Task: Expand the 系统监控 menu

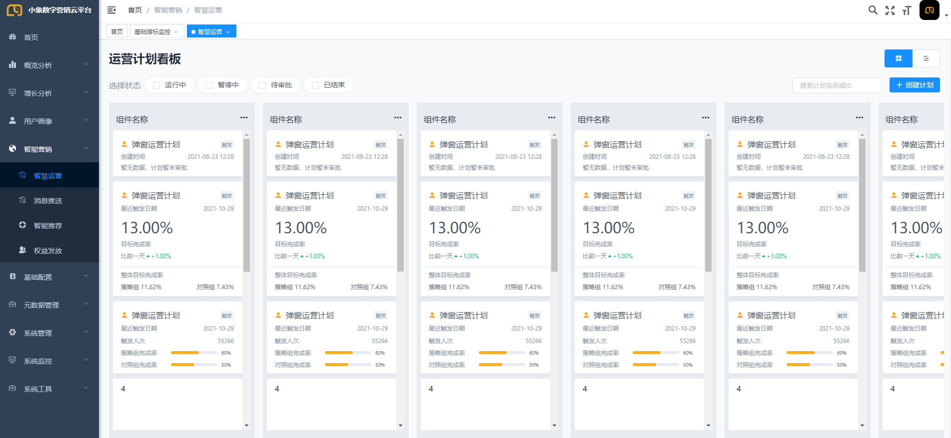Action: click(x=86, y=360)
